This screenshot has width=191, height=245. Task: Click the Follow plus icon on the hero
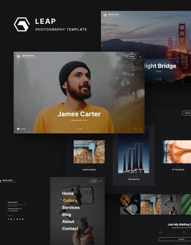click(x=18, y=129)
